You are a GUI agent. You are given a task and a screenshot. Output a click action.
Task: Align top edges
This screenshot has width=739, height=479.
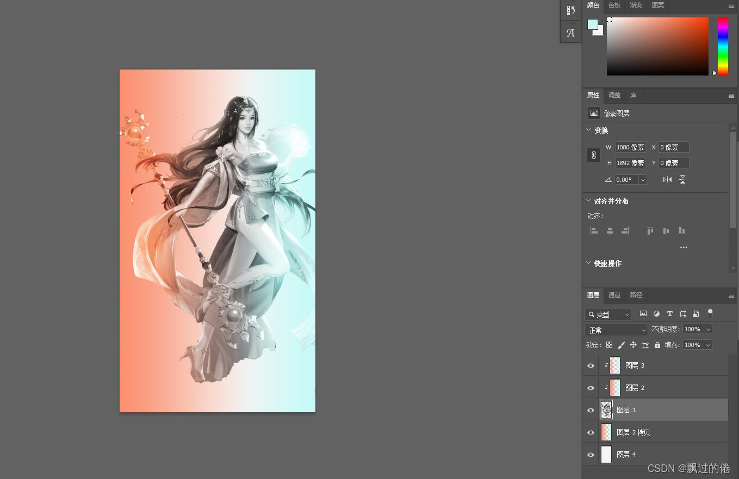[650, 231]
